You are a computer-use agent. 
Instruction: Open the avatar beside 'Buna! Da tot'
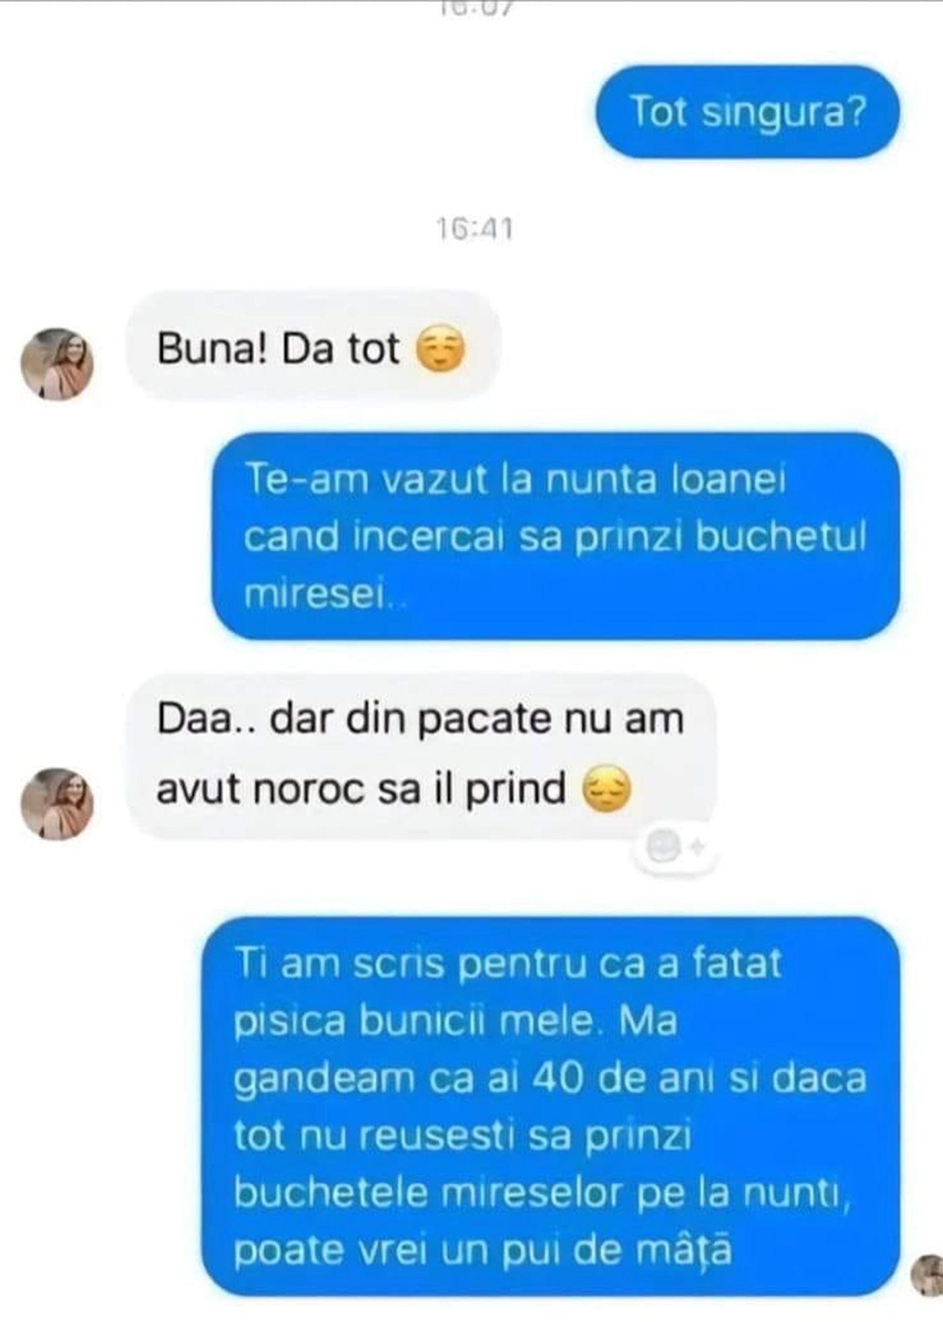pos(57,364)
